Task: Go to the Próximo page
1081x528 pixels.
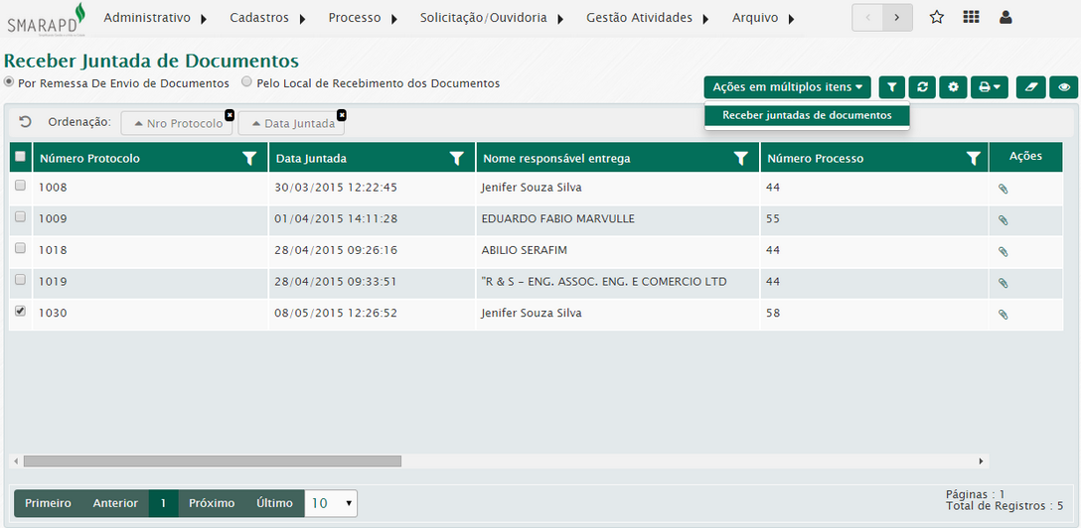Action: (x=212, y=503)
